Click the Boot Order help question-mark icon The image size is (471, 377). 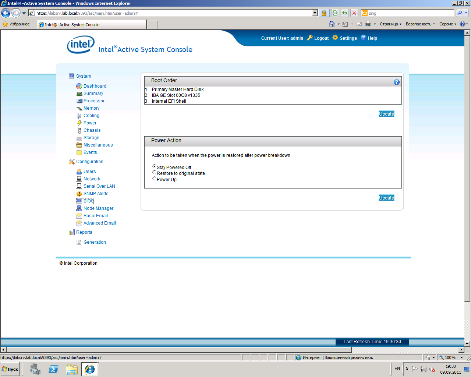(x=396, y=82)
